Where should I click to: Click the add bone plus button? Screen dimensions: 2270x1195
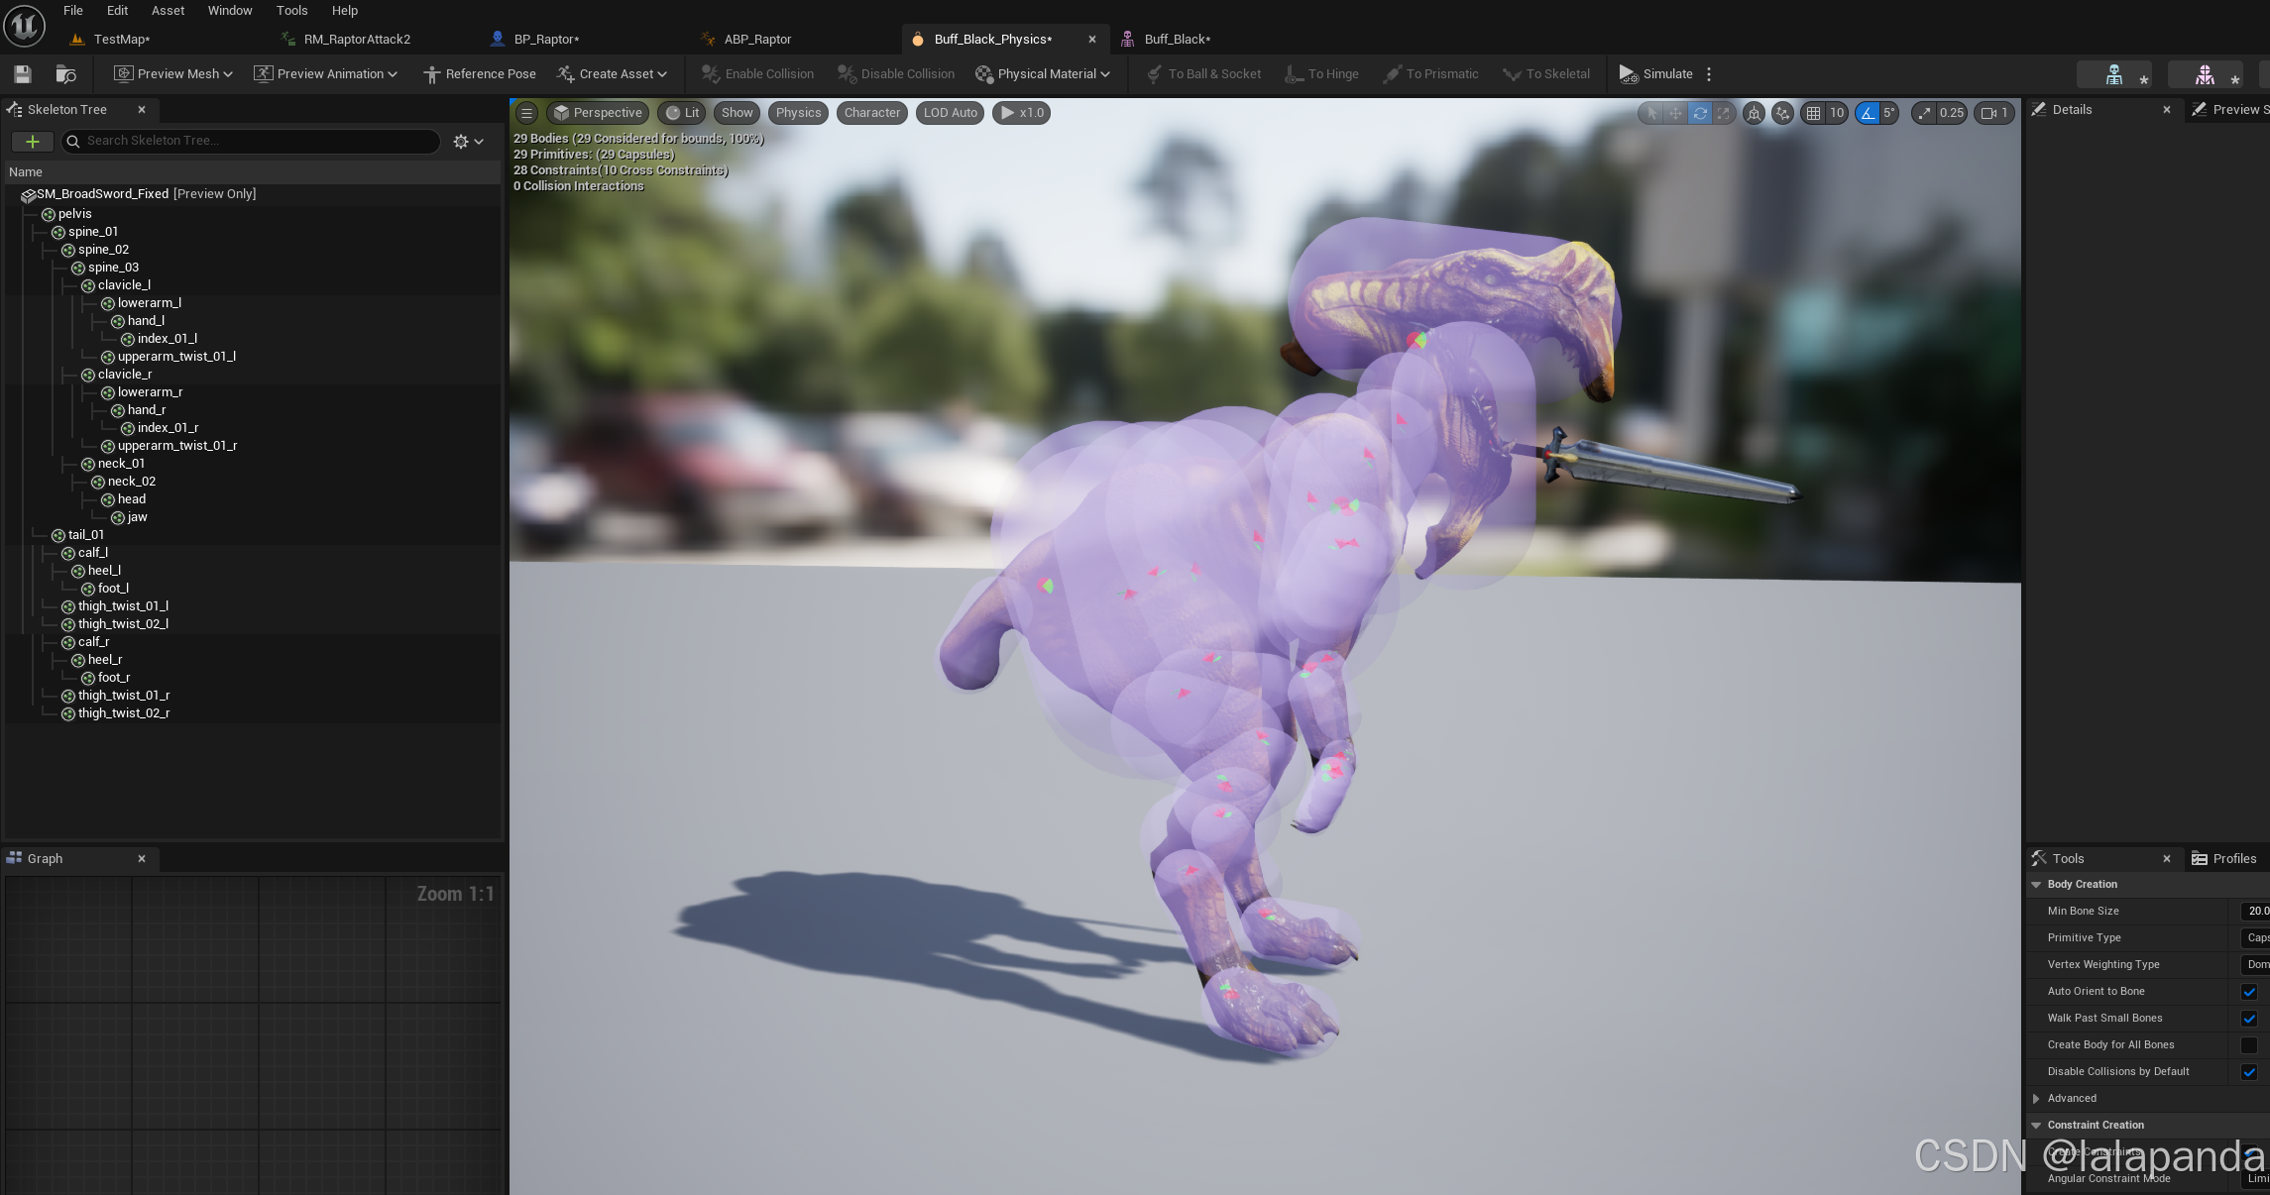point(32,142)
